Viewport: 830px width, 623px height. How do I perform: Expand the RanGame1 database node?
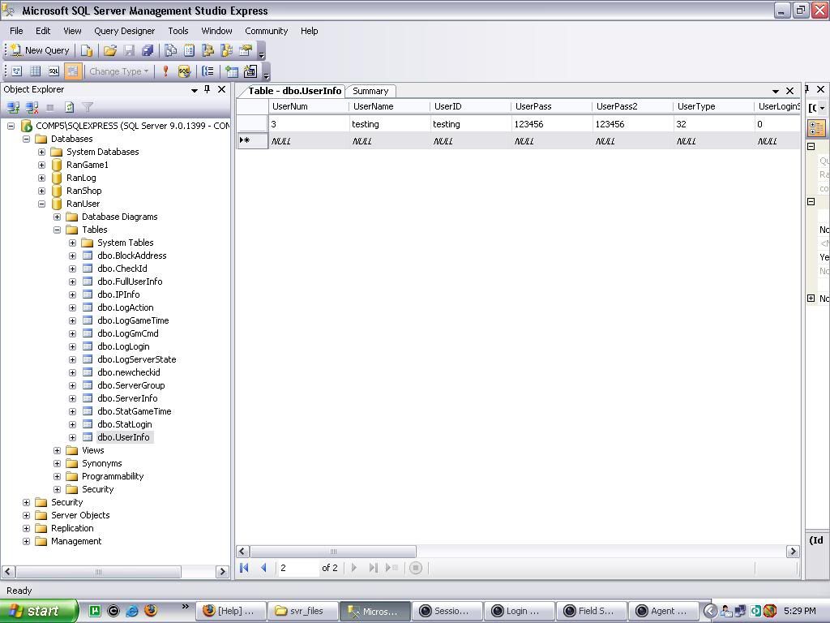tap(41, 165)
